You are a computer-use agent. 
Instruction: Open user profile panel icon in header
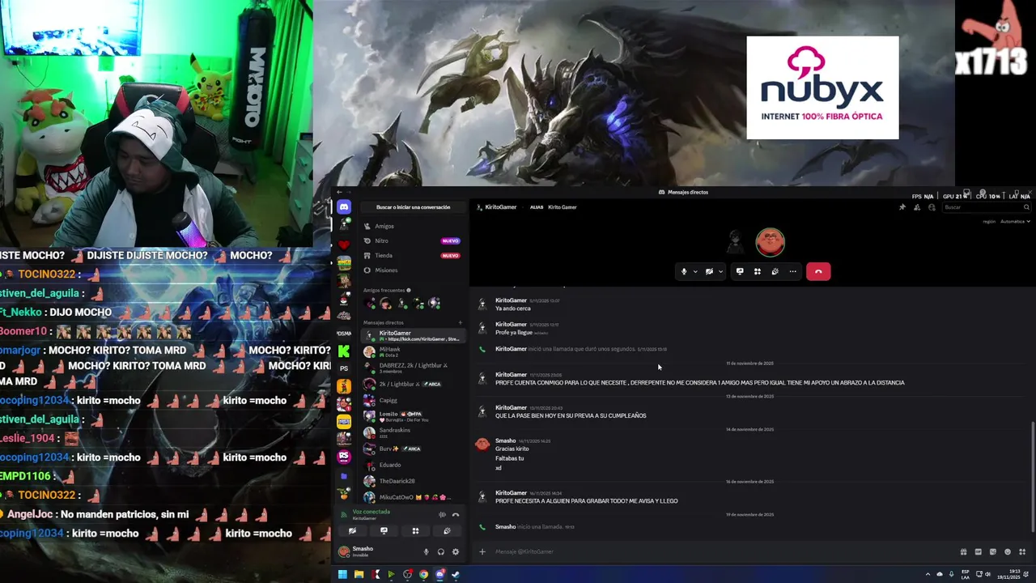point(932,207)
